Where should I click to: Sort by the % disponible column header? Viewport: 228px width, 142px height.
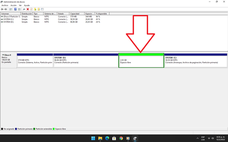pos(102,13)
